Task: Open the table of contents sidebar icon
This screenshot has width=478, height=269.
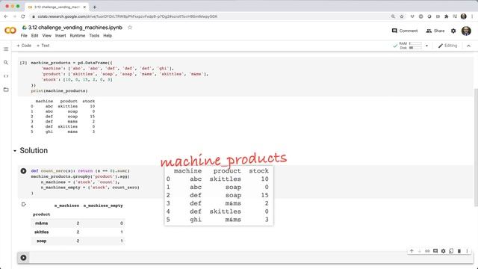Action: [6, 49]
